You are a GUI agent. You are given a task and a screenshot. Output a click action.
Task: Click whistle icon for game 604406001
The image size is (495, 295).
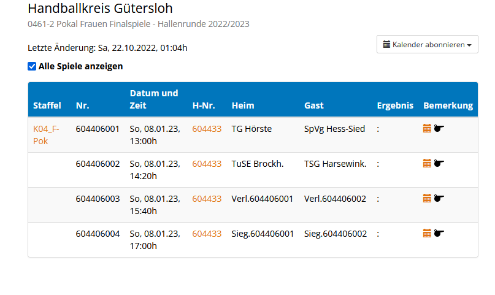439,128
